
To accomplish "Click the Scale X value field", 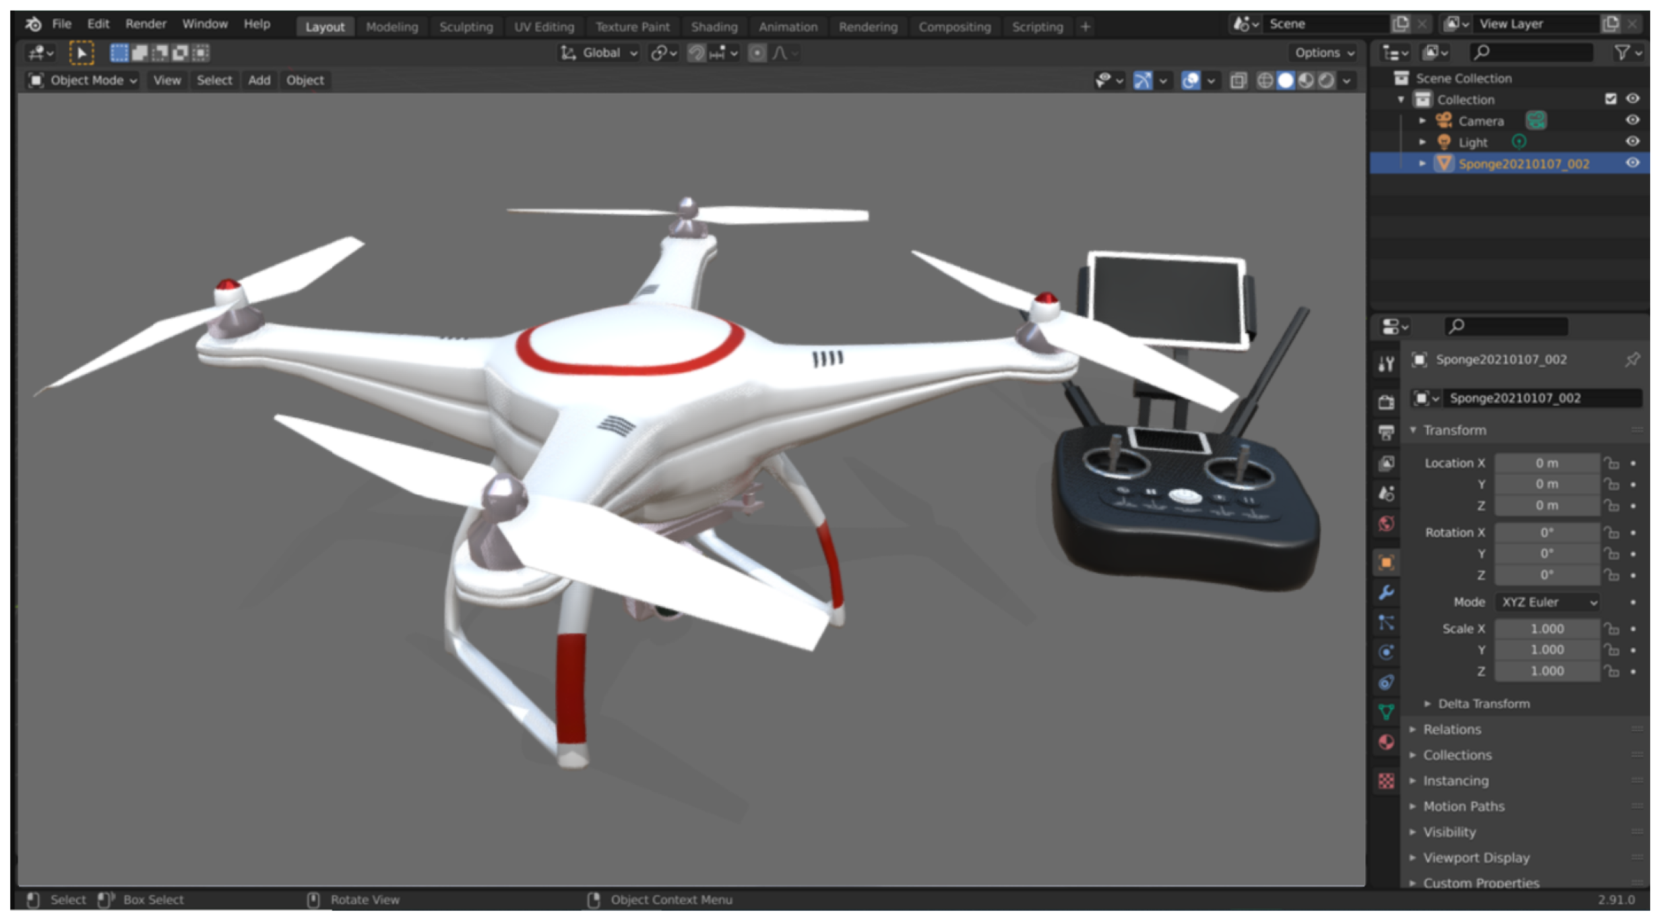I will (1546, 628).
